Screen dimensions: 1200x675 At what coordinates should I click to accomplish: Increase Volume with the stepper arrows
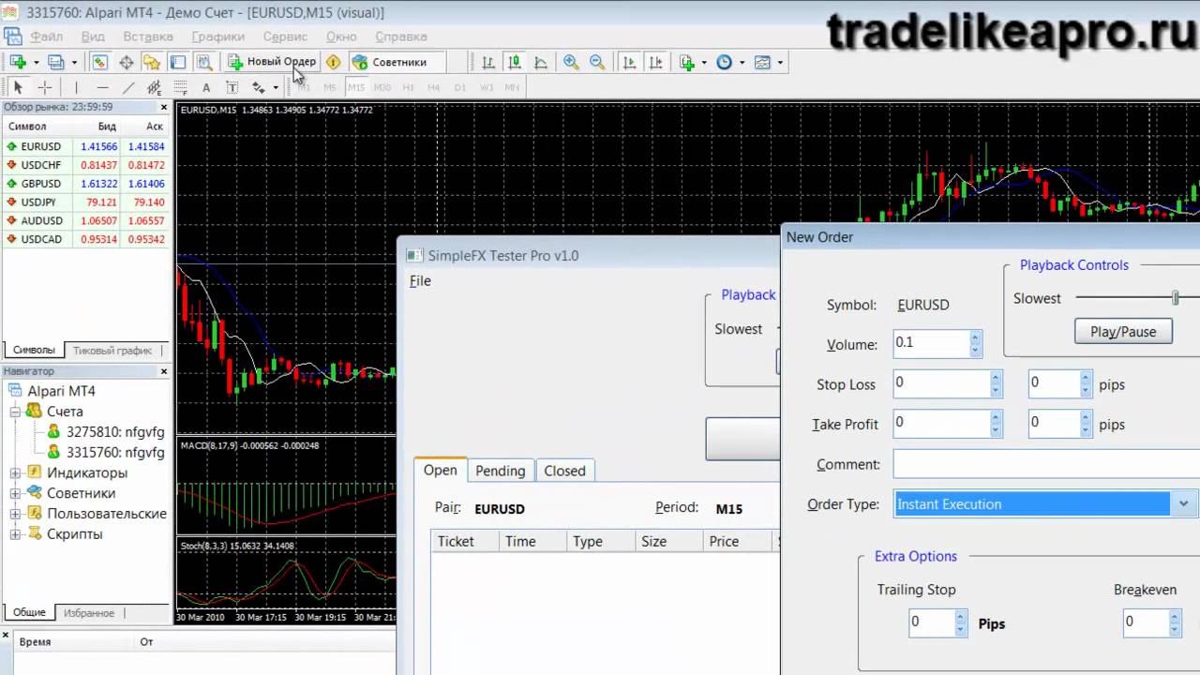click(x=975, y=337)
